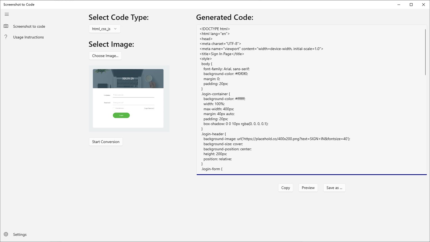
Task: Select the sign-in page image thumbnail
Action: coord(128,98)
